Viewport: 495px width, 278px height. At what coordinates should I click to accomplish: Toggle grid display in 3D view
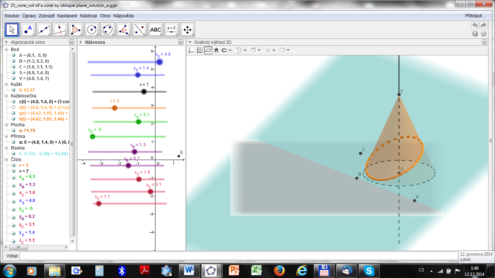point(200,50)
